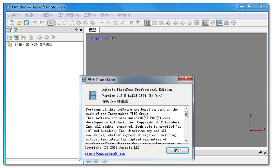Viewport: 272px width, 168px height.
Task: Activate the Ruler measurement tool
Action: tap(122, 23)
